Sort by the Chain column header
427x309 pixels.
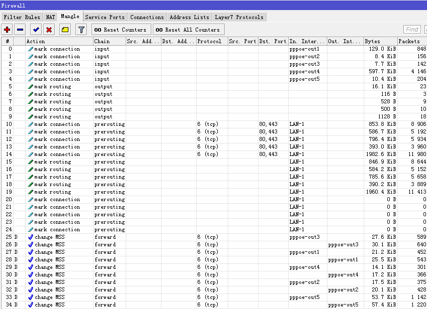[109, 41]
